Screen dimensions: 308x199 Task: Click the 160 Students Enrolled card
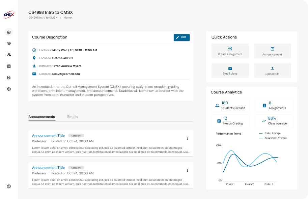click(230, 106)
